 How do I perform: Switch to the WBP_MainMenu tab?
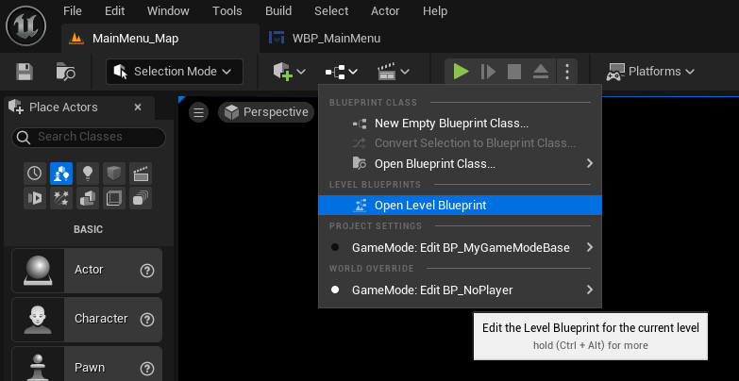click(x=325, y=38)
